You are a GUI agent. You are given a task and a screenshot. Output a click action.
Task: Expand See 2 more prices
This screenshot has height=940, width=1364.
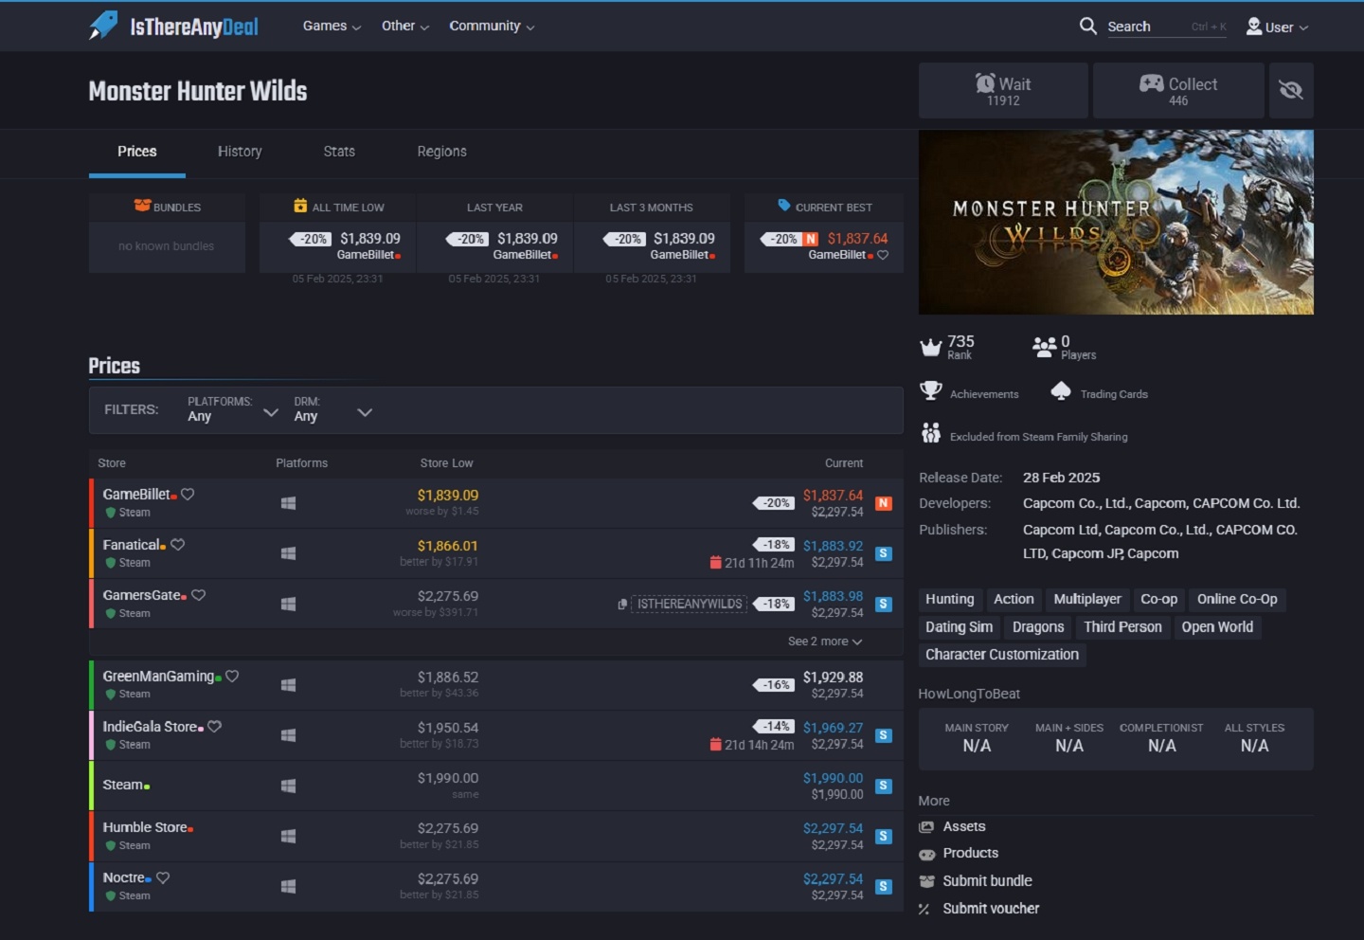825,642
